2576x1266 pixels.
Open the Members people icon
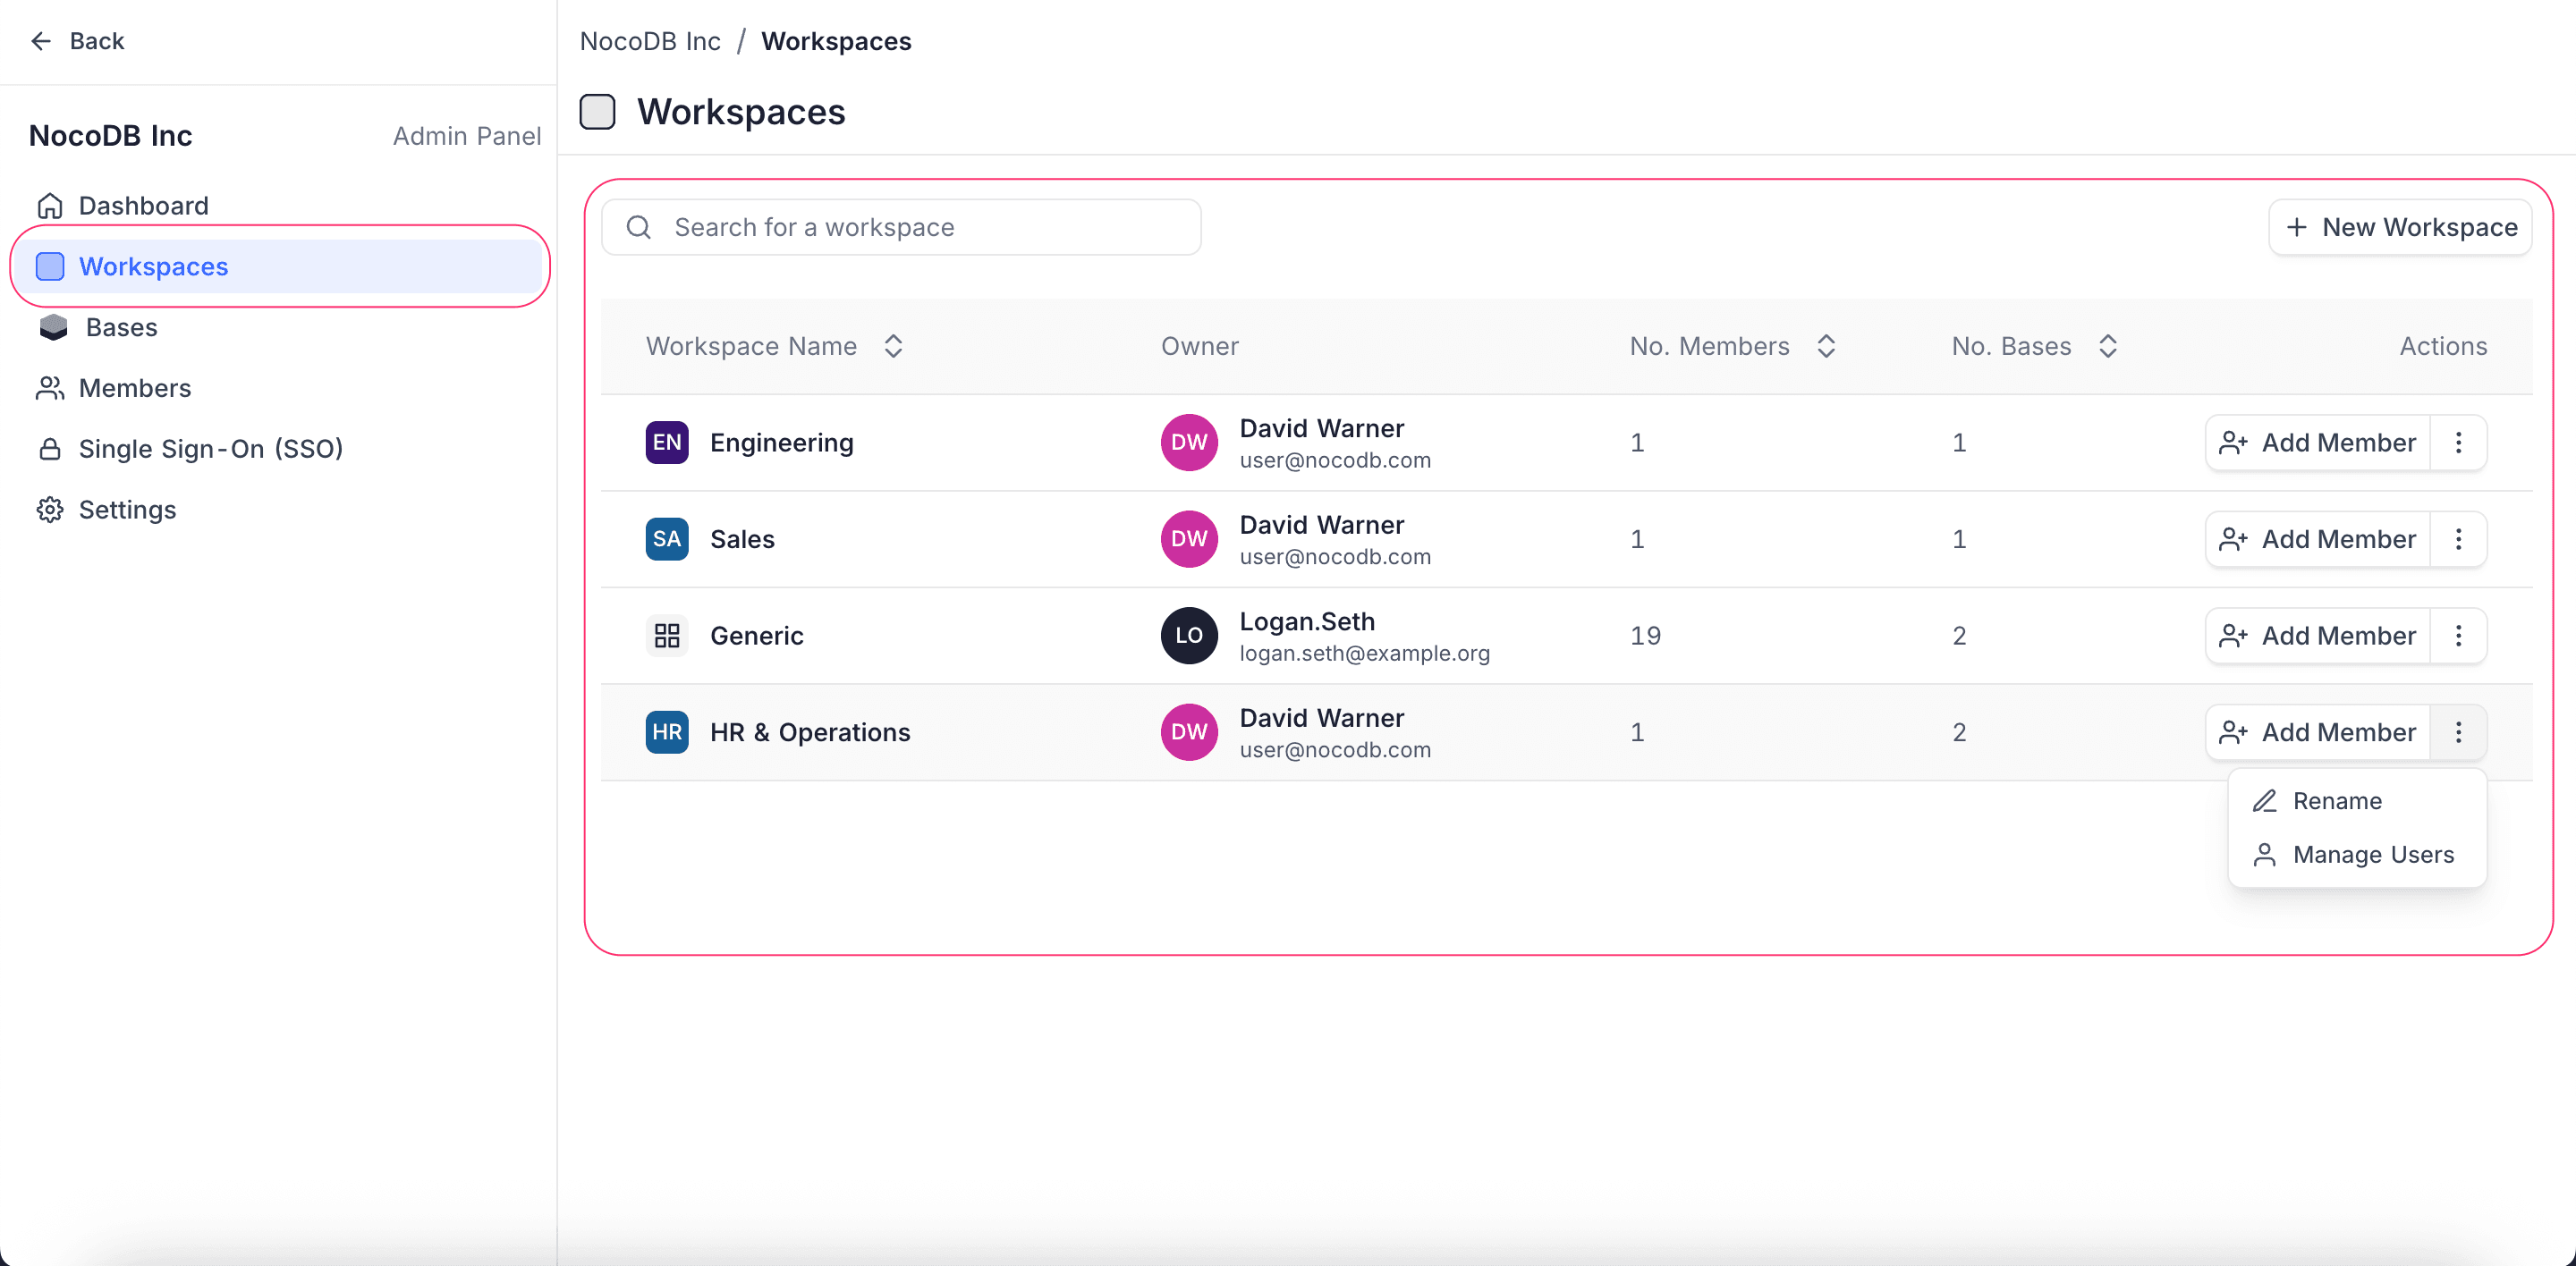pyautogui.click(x=50, y=389)
